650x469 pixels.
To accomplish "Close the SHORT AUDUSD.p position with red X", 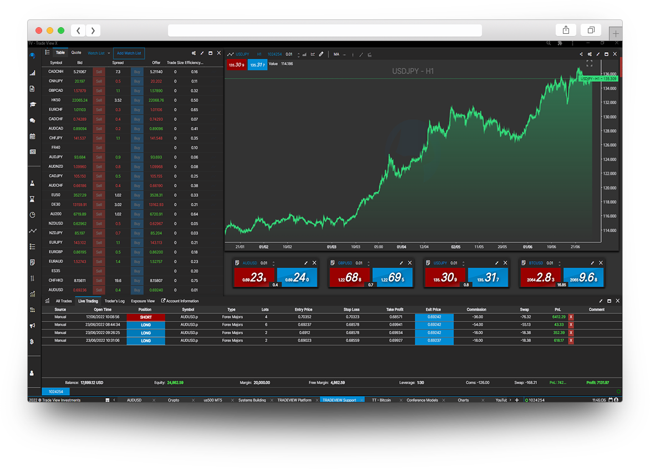I will click(x=571, y=317).
